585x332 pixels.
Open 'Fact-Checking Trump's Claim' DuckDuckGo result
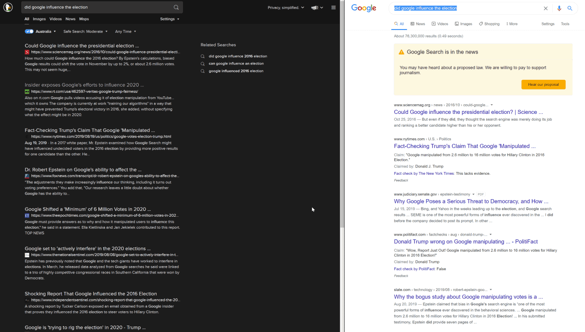[90, 130]
